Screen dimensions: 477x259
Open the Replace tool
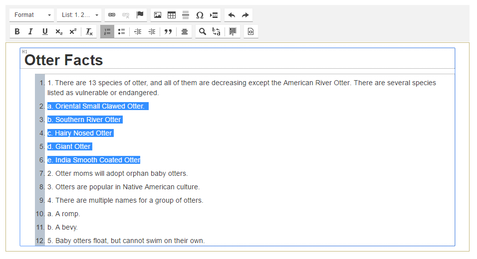[216, 31]
